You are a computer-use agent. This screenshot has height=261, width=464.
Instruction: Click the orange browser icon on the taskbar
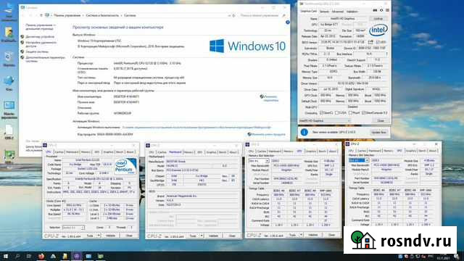click(41, 256)
